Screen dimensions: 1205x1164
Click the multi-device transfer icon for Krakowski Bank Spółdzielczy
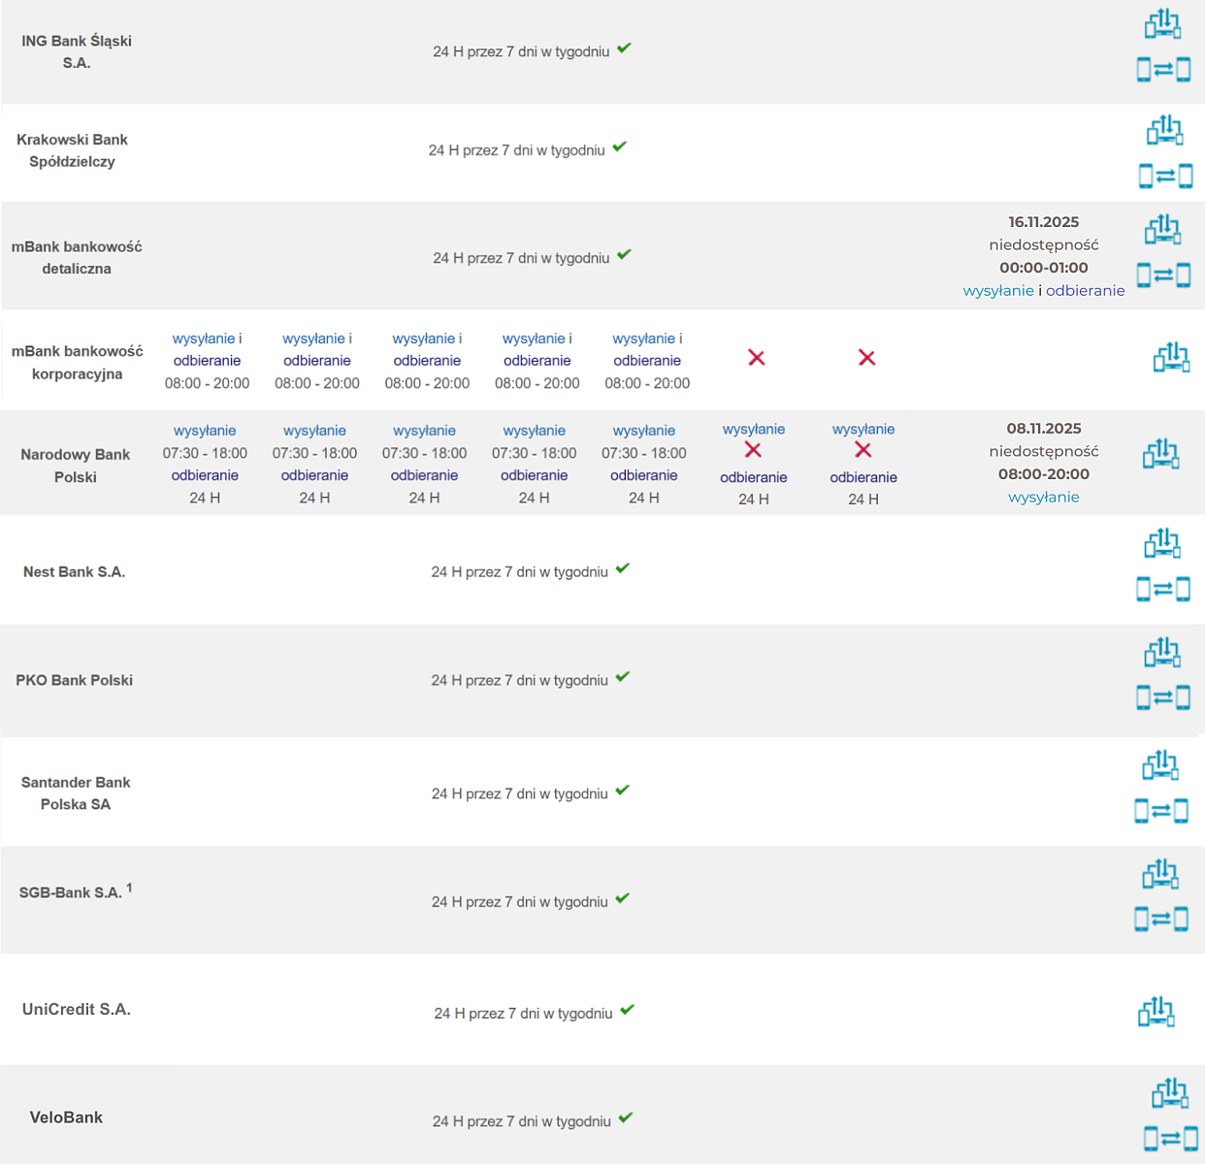click(1165, 130)
